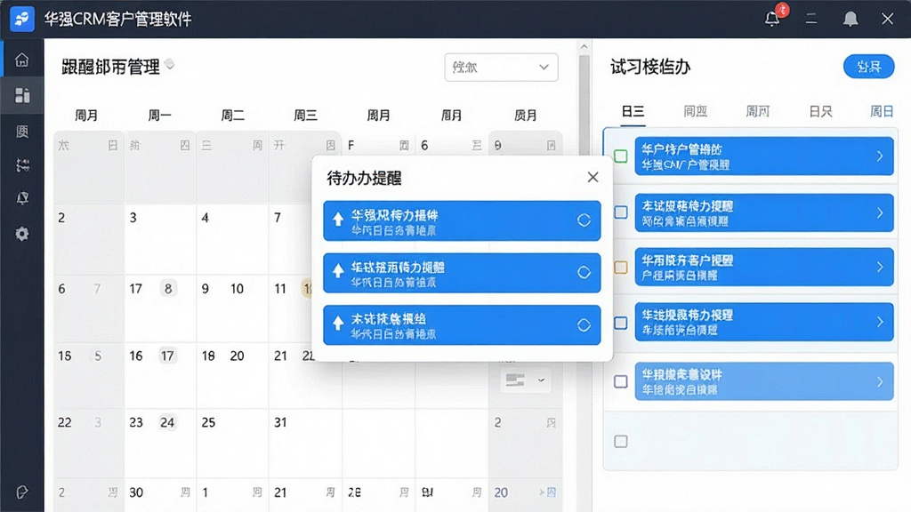Select calendar date 31

click(x=280, y=422)
